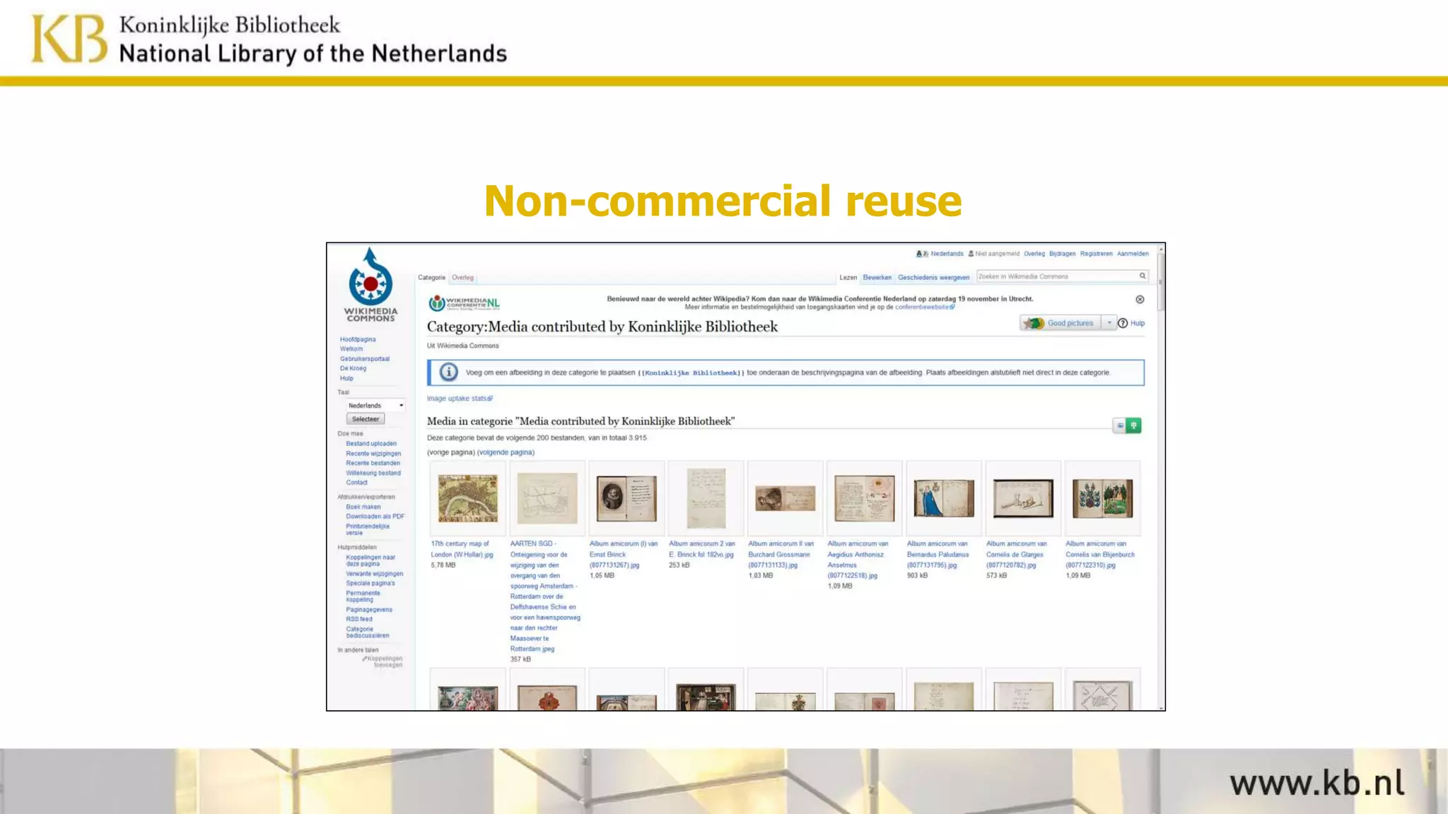Click the Hulp link beside Good pictures
This screenshot has width=1448, height=814.
[1137, 323]
